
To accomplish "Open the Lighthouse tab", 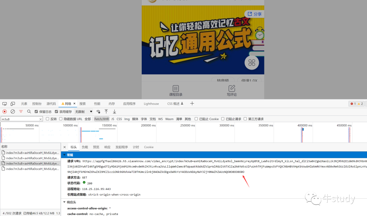I will pos(151,104).
